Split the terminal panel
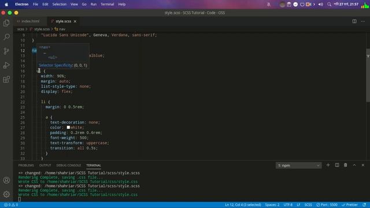 [337, 165]
